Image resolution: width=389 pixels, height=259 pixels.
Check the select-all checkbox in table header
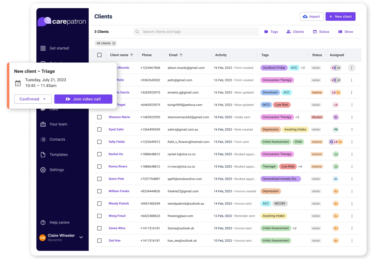tap(99, 55)
